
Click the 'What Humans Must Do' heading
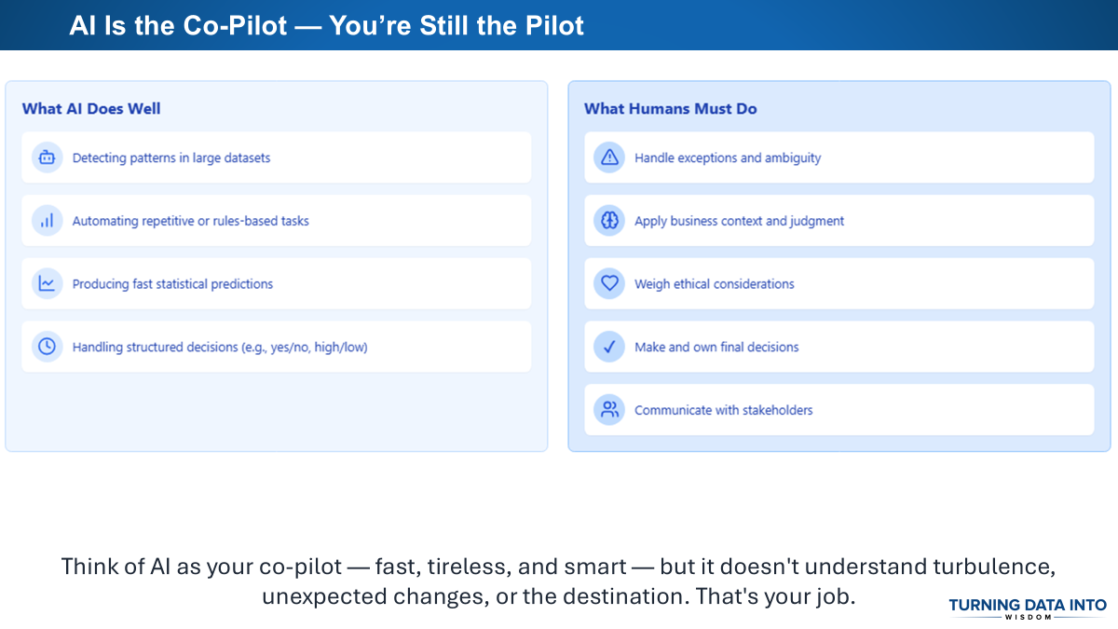(x=671, y=109)
